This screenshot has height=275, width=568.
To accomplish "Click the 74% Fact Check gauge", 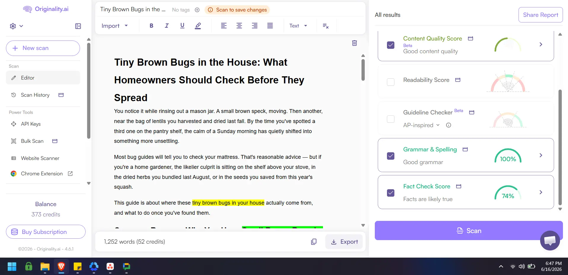I will 508,193.
